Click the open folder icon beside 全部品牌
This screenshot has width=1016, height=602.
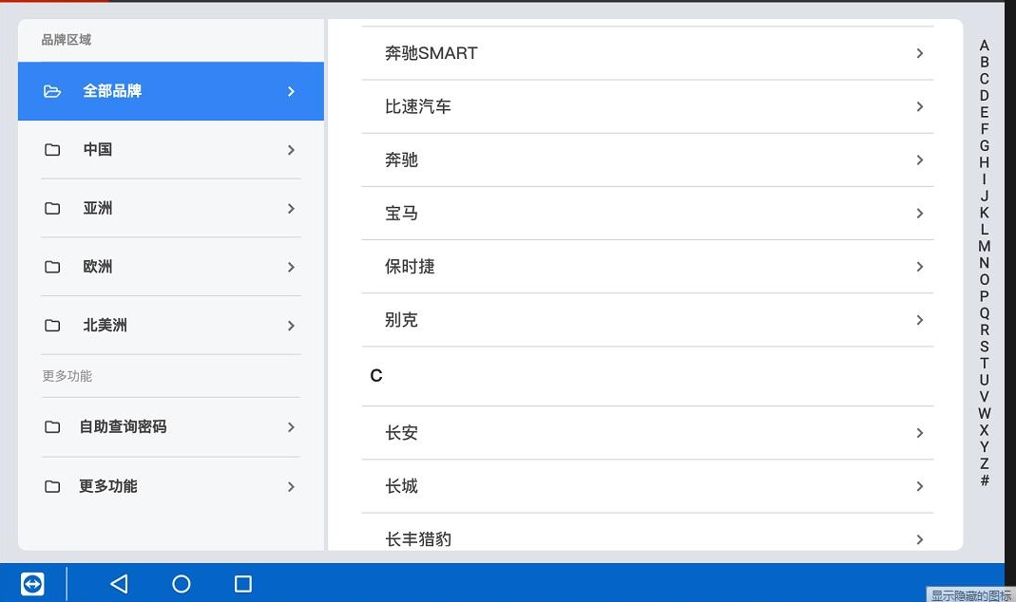[x=52, y=91]
